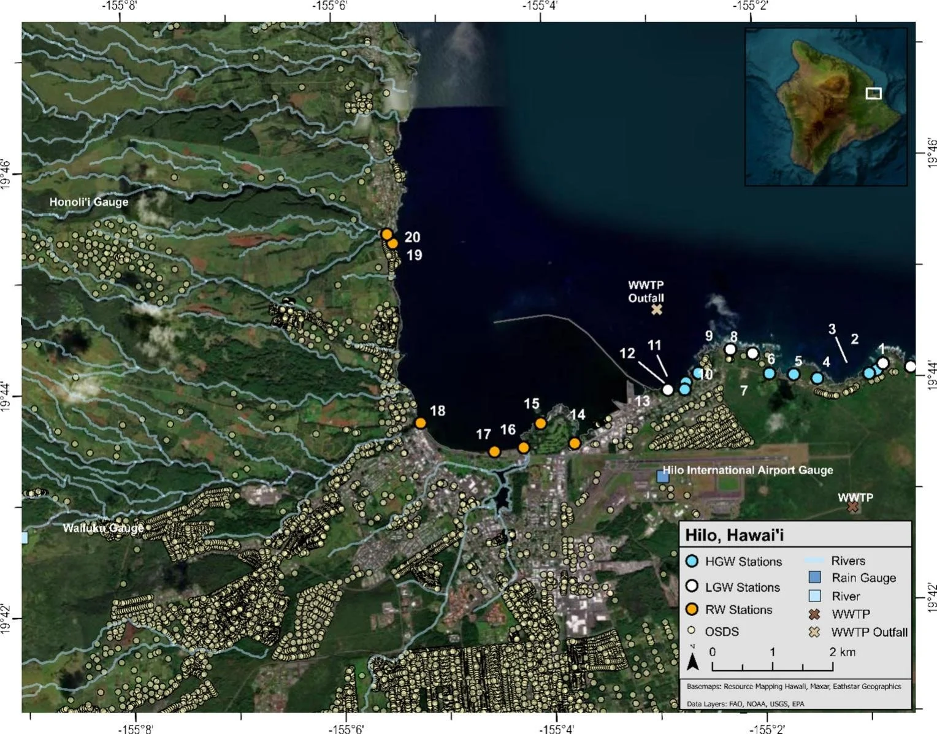Screen dimensions: 937x734
Task: Click the 'Rain Gauge' legend label
Action: [x=863, y=578]
